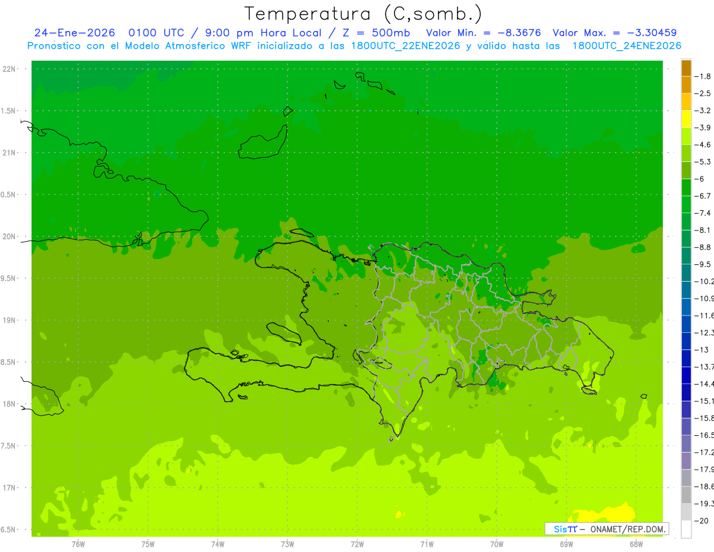714x552 pixels.
Task: Click the 'Valor Max. = -3.30459' readout
Action: tap(615, 33)
